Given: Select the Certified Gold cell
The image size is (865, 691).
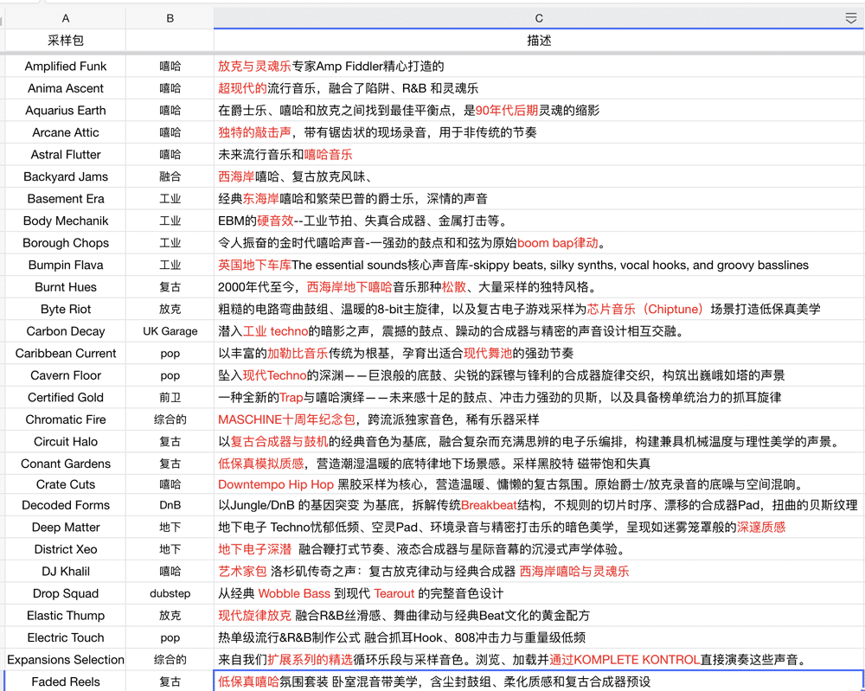Looking at the screenshot, I should (x=65, y=397).
